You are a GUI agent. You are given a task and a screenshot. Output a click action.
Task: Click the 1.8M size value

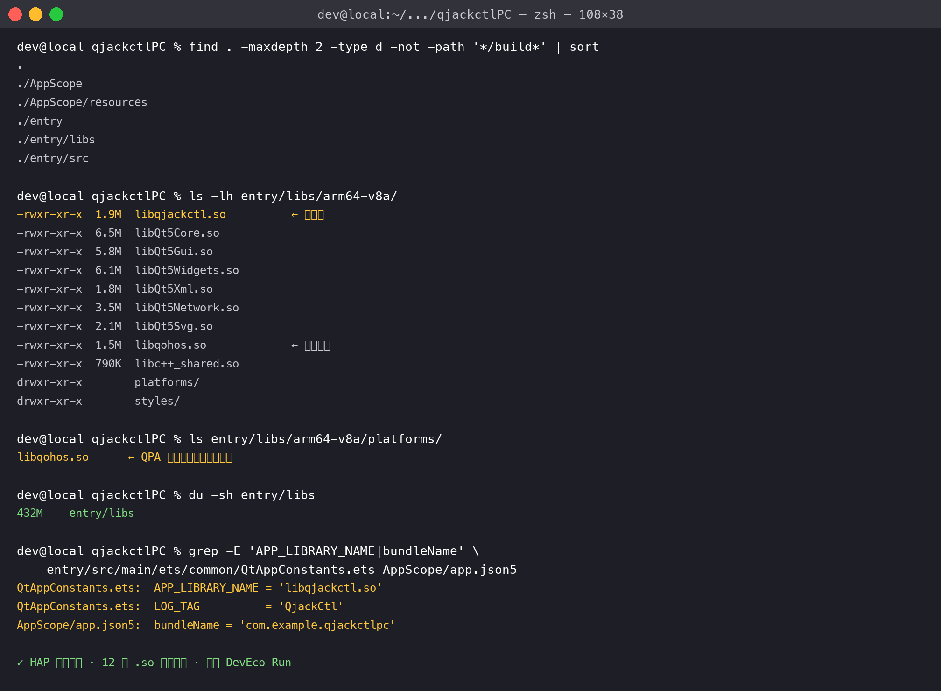[x=108, y=289]
